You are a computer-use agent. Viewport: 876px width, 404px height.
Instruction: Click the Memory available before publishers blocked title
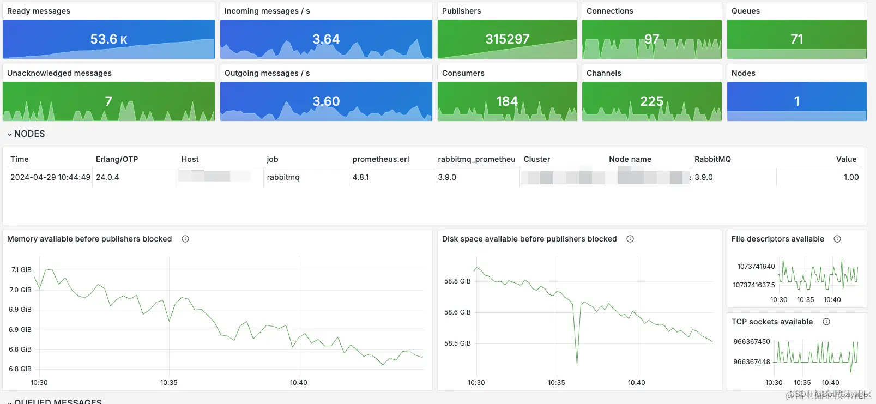89,239
